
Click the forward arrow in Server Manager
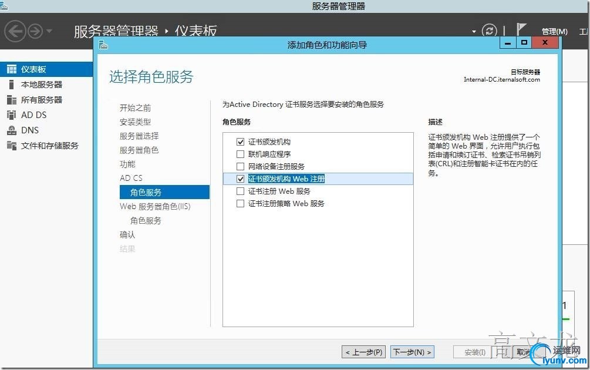click(x=35, y=31)
